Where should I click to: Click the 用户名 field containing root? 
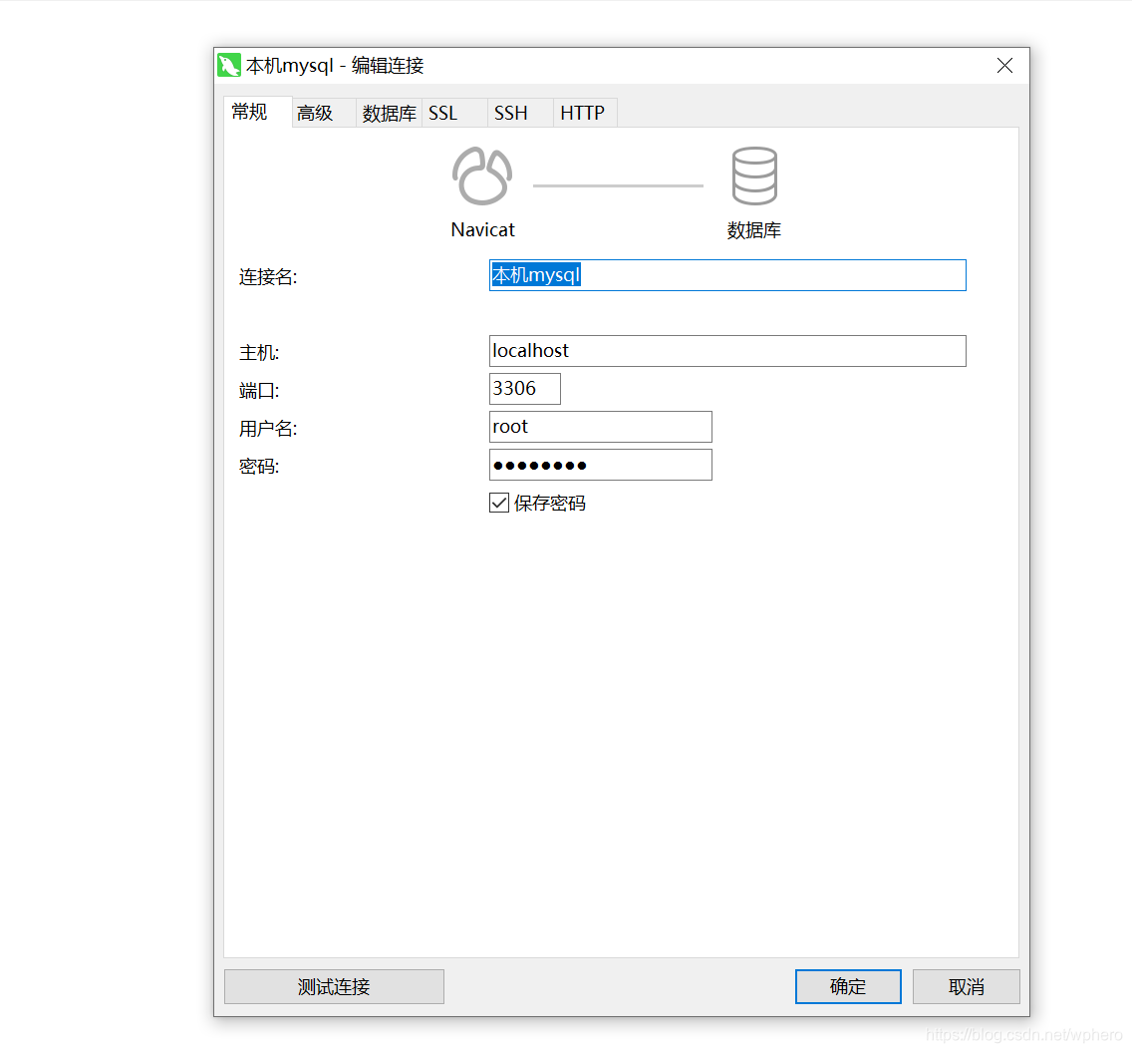(x=601, y=427)
